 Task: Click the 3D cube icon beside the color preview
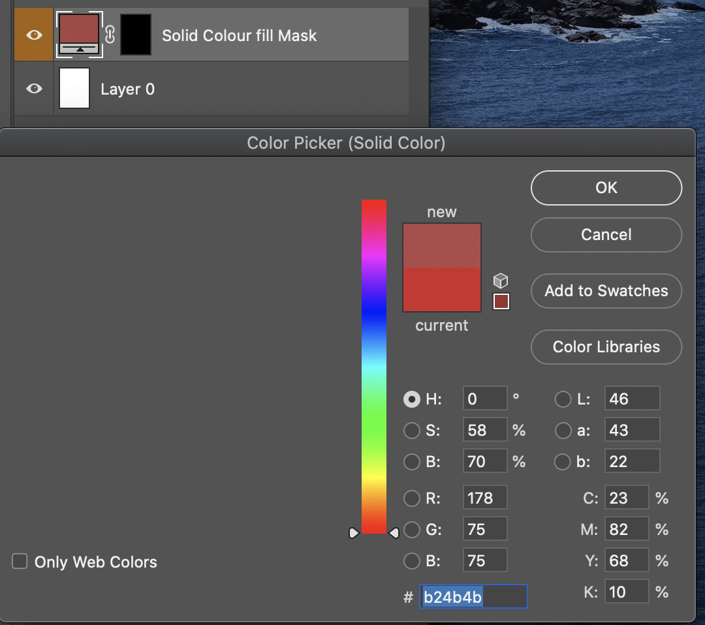pyautogui.click(x=501, y=281)
